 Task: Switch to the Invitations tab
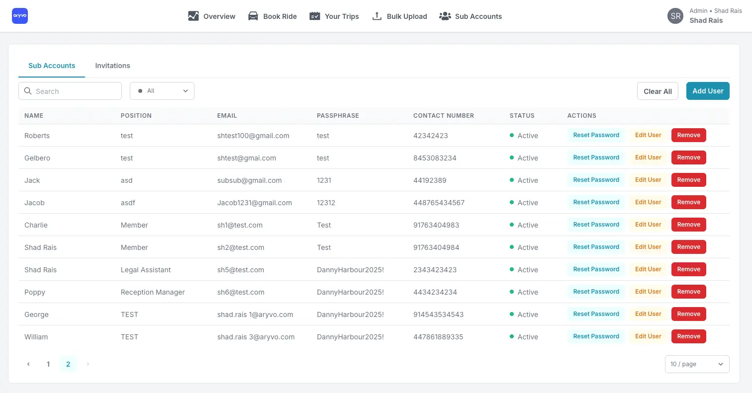point(112,65)
